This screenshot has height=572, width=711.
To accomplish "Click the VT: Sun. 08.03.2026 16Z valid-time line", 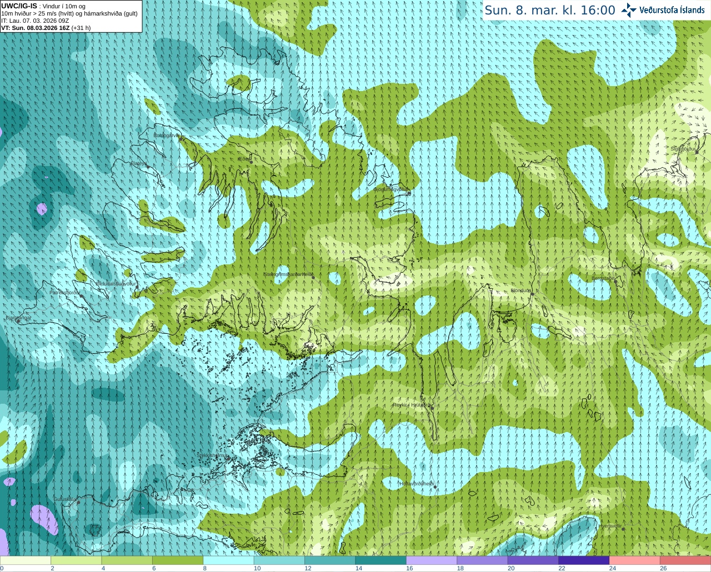I will 46,27.
